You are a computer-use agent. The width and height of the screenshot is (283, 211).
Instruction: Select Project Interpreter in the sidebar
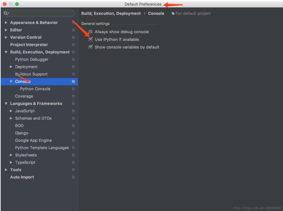(29, 45)
